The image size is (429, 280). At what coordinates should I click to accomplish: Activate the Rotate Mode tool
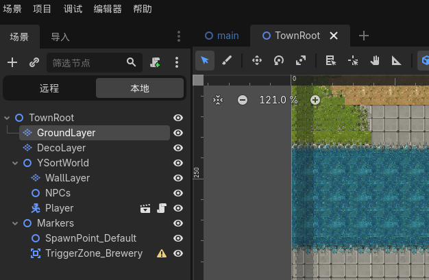coord(279,60)
